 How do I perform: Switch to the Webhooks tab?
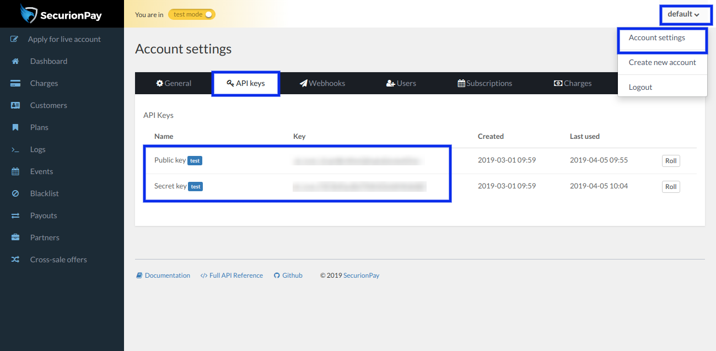pyautogui.click(x=322, y=83)
